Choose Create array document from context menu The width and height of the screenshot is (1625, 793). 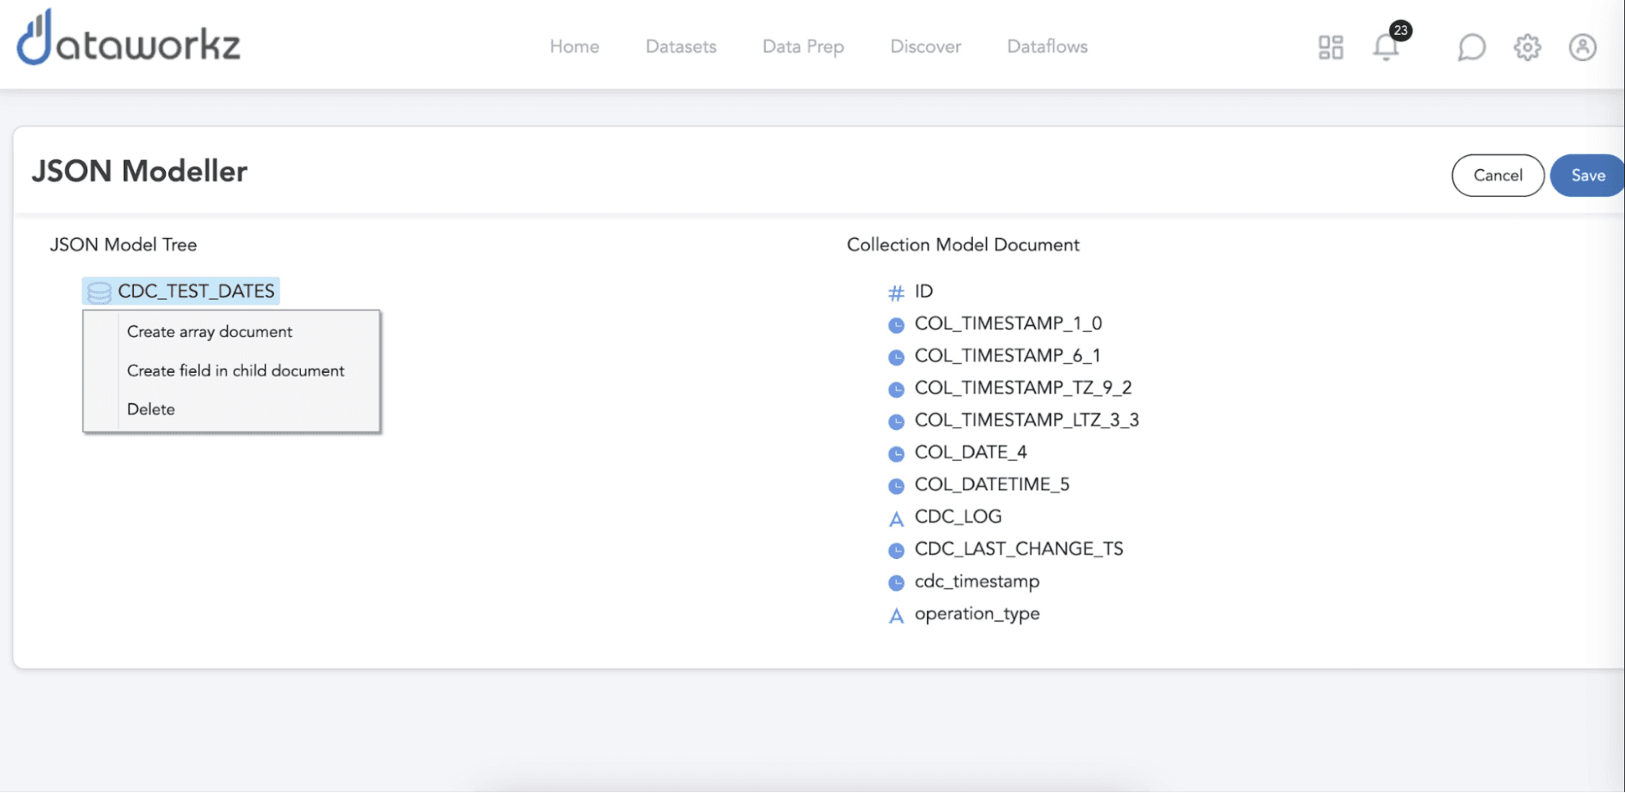click(209, 331)
